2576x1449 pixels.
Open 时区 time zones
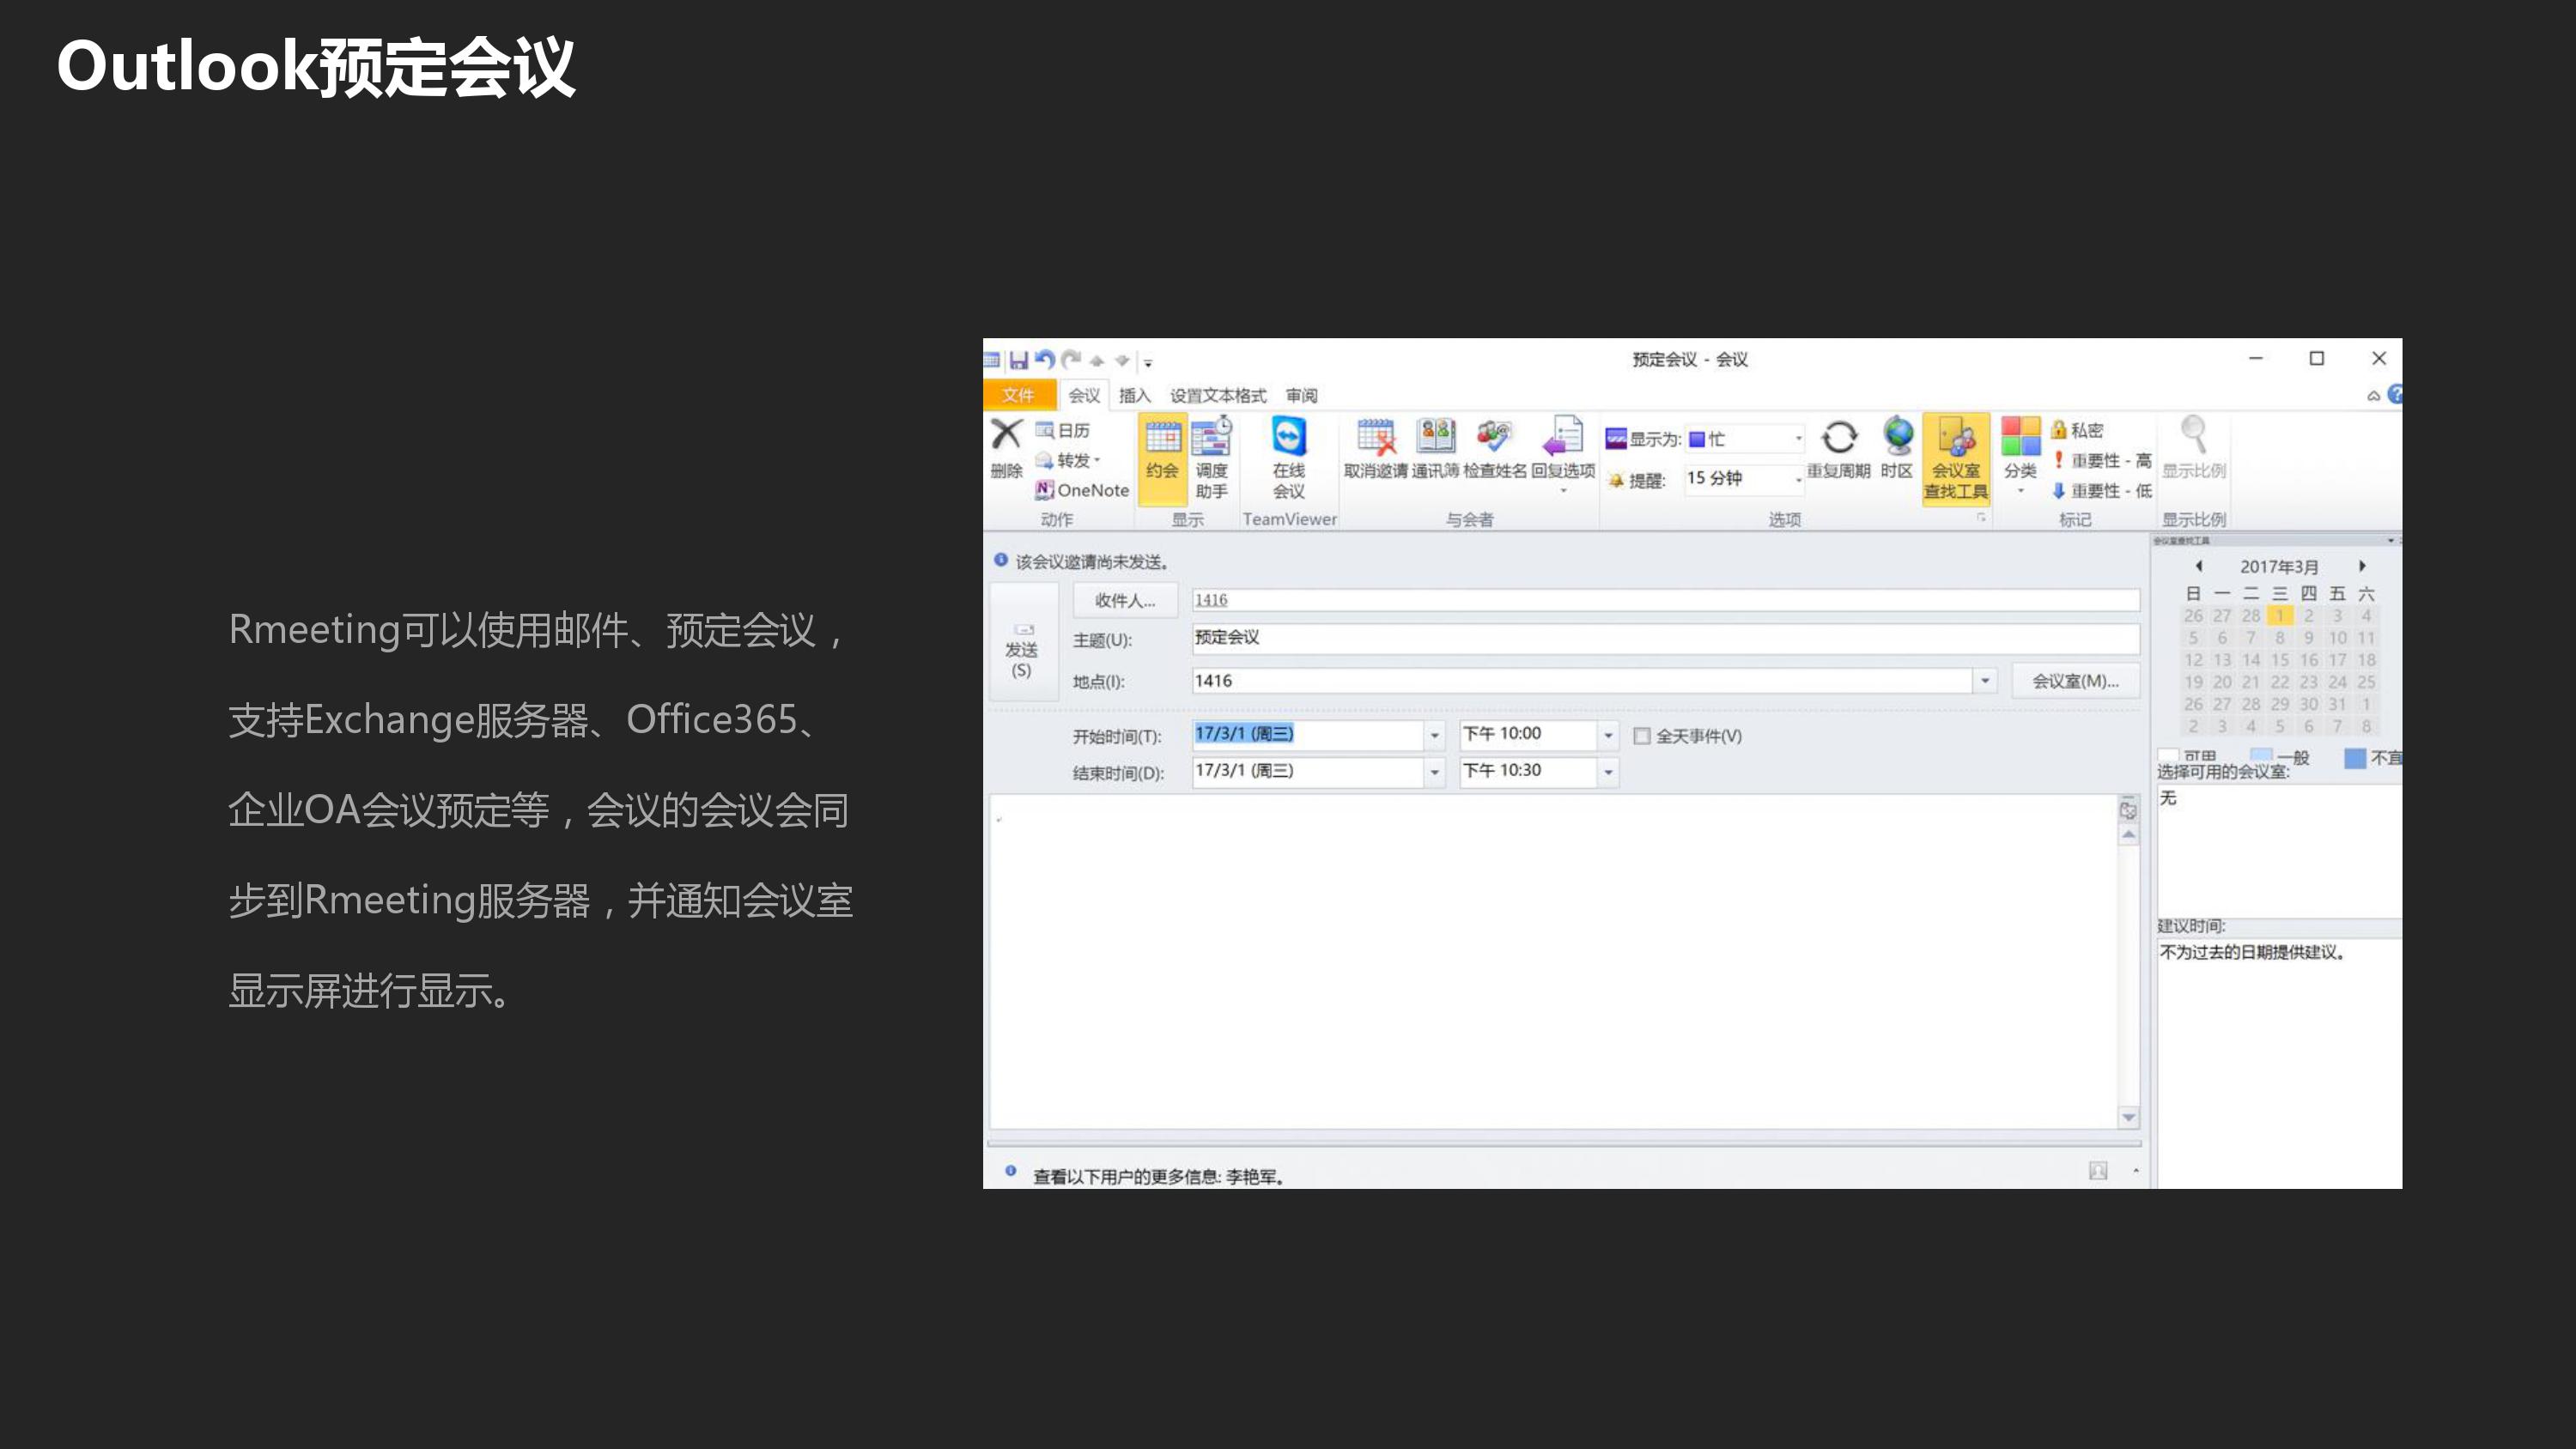1897,449
